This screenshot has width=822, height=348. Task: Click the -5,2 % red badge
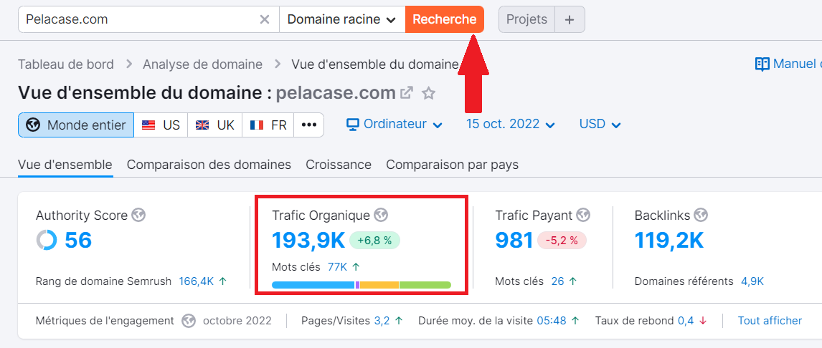pos(562,241)
